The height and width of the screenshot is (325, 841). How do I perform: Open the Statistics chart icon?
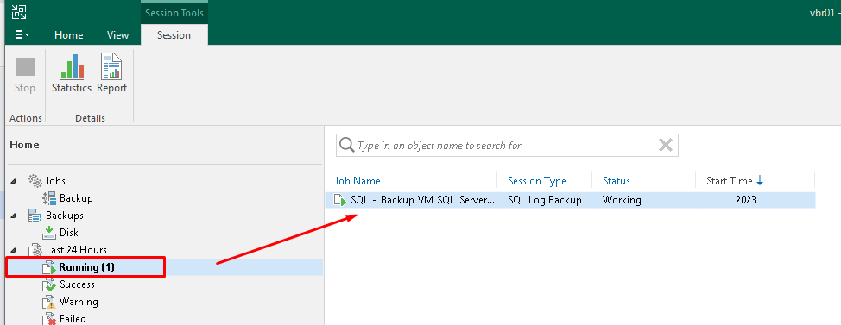click(72, 66)
